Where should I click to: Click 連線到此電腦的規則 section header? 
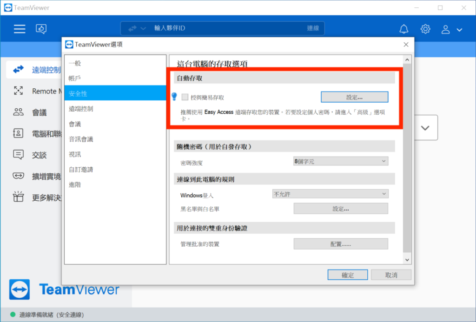(284, 179)
